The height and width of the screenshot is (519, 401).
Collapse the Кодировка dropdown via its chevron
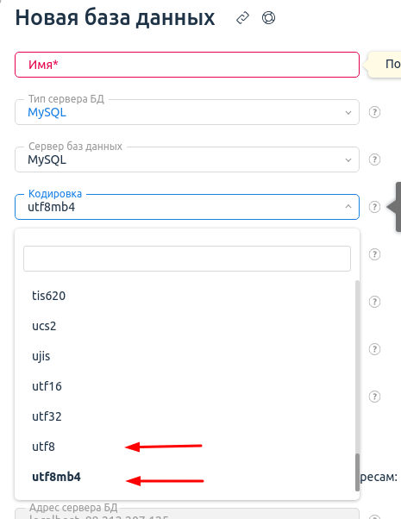click(x=348, y=207)
